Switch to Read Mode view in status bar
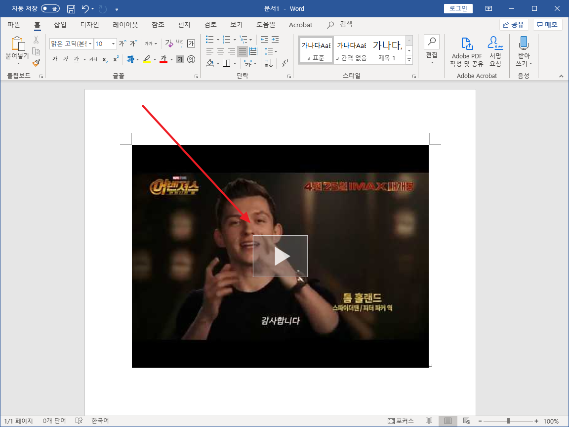 pos(429,421)
